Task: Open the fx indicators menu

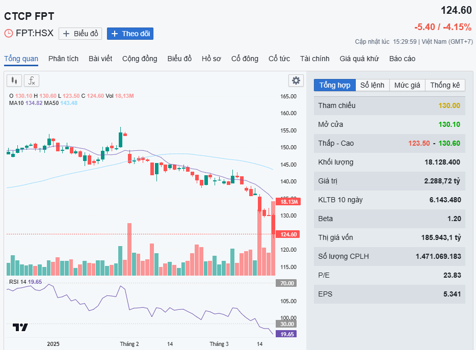Action: pyautogui.click(x=32, y=80)
